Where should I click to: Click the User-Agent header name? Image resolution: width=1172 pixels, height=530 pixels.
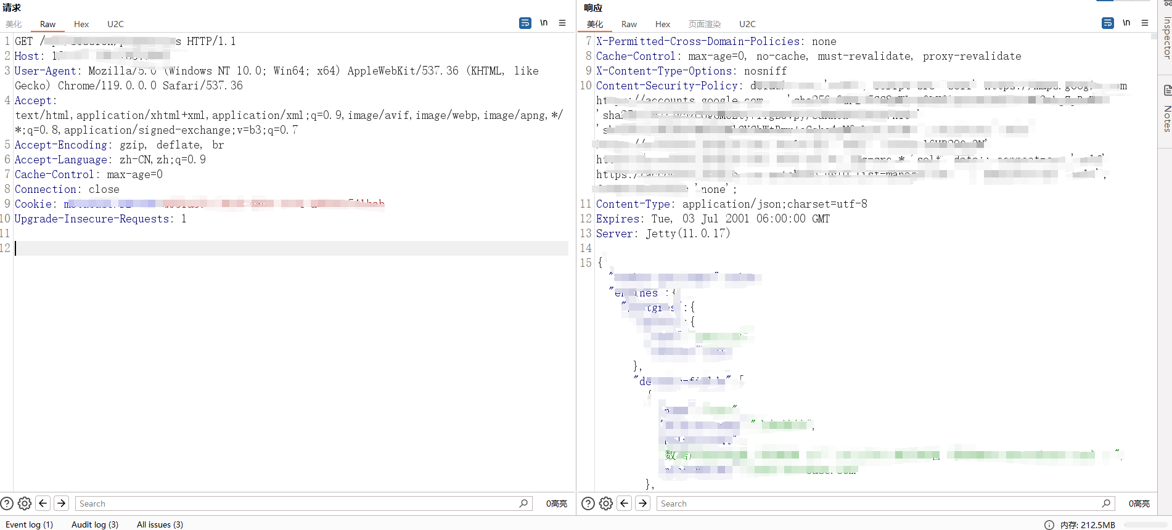pos(45,71)
